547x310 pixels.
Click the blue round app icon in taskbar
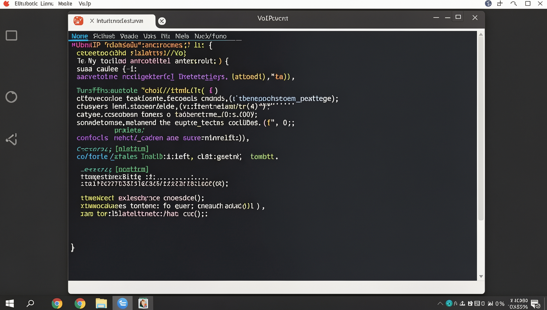pos(122,303)
